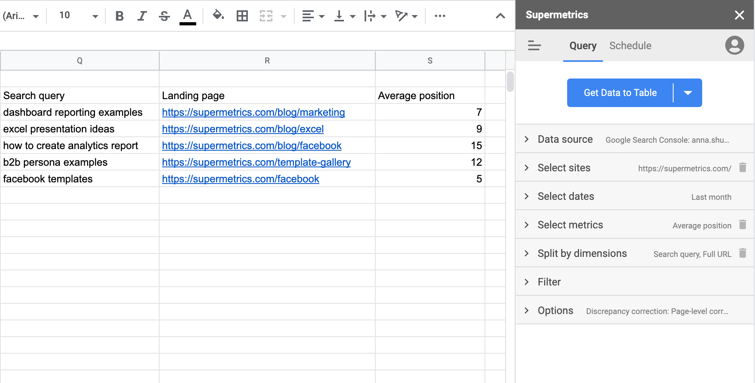This screenshot has height=383, width=755.
Task: Click the merge cells icon
Action: (266, 16)
